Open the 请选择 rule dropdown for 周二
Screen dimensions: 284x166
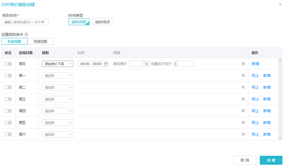(58, 87)
